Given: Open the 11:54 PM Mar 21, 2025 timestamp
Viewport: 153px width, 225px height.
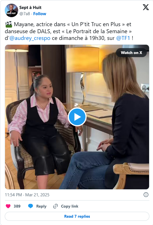Looking at the screenshot, I should [x=27, y=195].
